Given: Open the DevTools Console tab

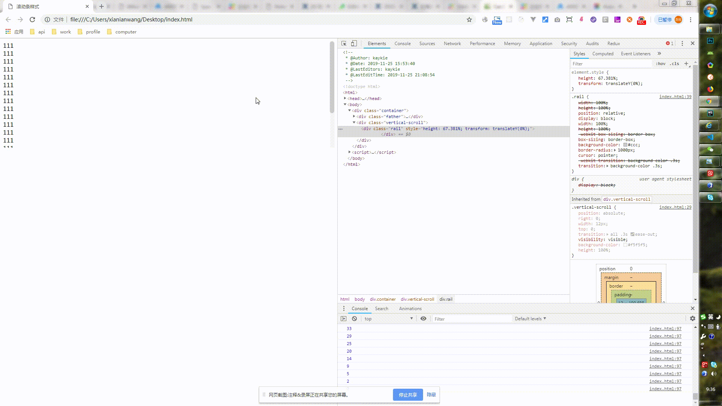Looking at the screenshot, I should pyautogui.click(x=402, y=44).
